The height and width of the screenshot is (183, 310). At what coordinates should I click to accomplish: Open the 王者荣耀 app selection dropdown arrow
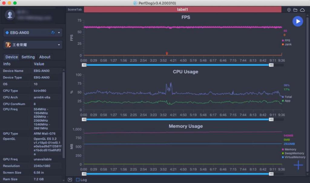[x=59, y=45]
